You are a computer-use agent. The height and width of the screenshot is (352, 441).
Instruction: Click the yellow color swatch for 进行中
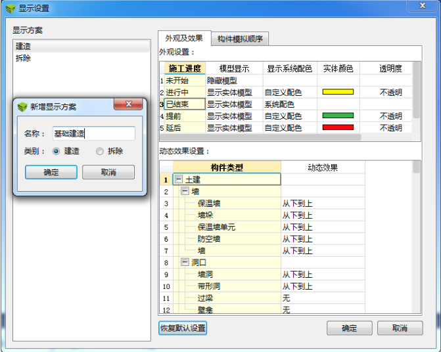click(x=338, y=92)
